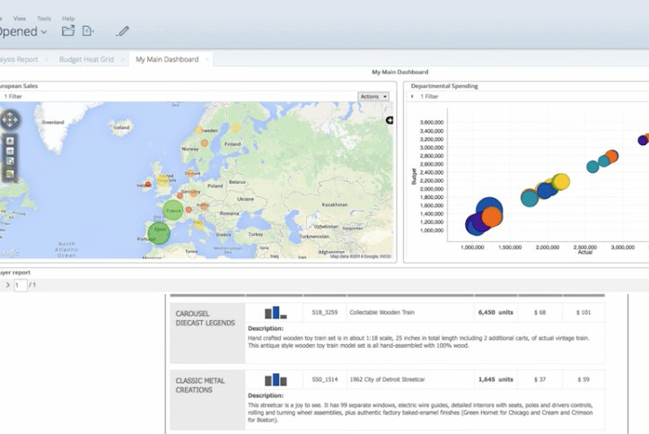Click the green France bubble on map
The height and width of the screenshot is (434, 649).
[x=172, y=211]
